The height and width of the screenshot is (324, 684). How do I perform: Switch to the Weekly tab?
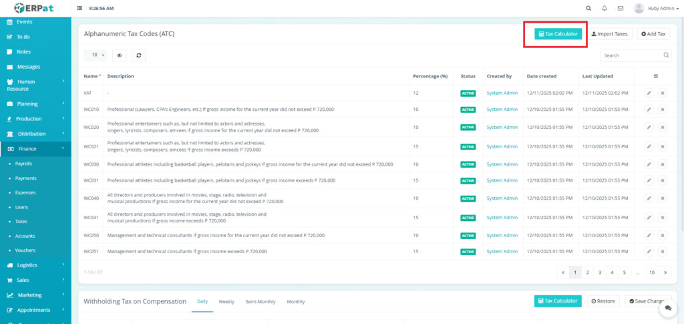click(x=226, y=302)
